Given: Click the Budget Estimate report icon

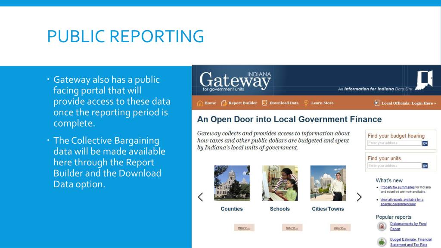Looking at the screenshot, I should [382, 242].
